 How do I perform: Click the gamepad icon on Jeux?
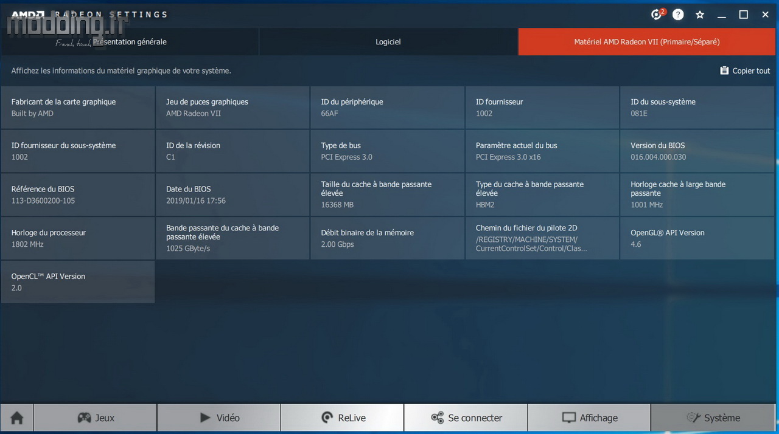(84, 418)
